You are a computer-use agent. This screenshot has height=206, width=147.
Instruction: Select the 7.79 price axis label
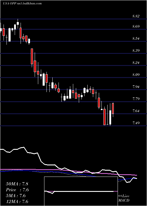[136, 99]
